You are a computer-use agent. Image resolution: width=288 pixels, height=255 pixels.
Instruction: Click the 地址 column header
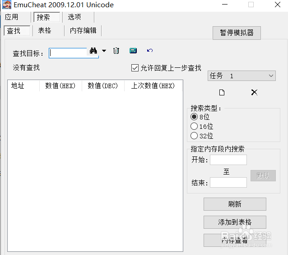(x=23, y=86)
